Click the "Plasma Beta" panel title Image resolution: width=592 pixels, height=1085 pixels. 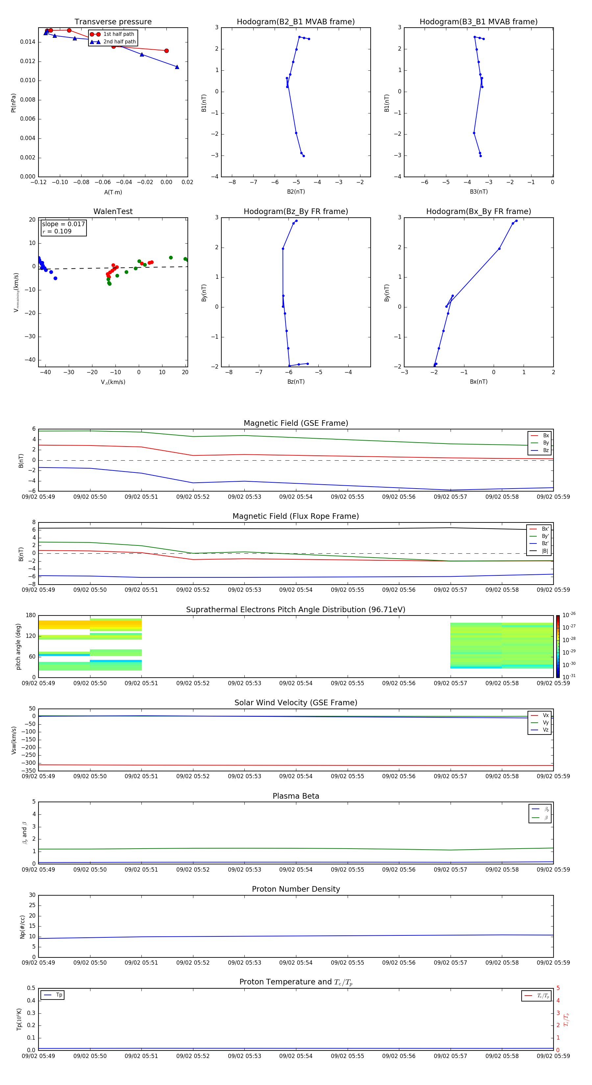296,796
